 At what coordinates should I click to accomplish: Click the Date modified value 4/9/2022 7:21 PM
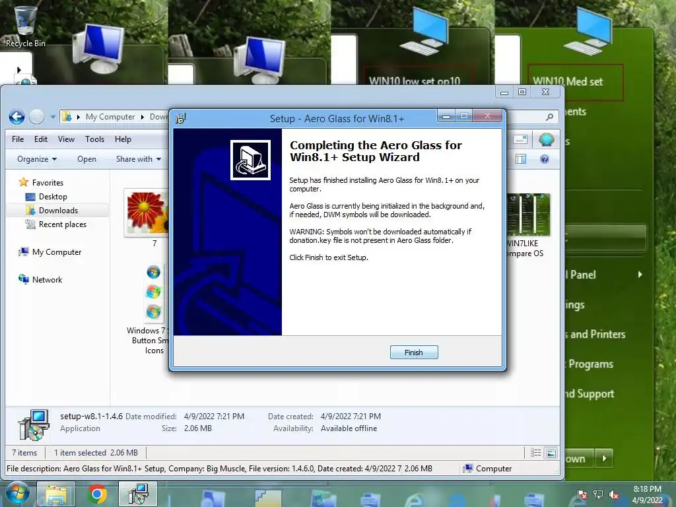click(x=214, y=417)
